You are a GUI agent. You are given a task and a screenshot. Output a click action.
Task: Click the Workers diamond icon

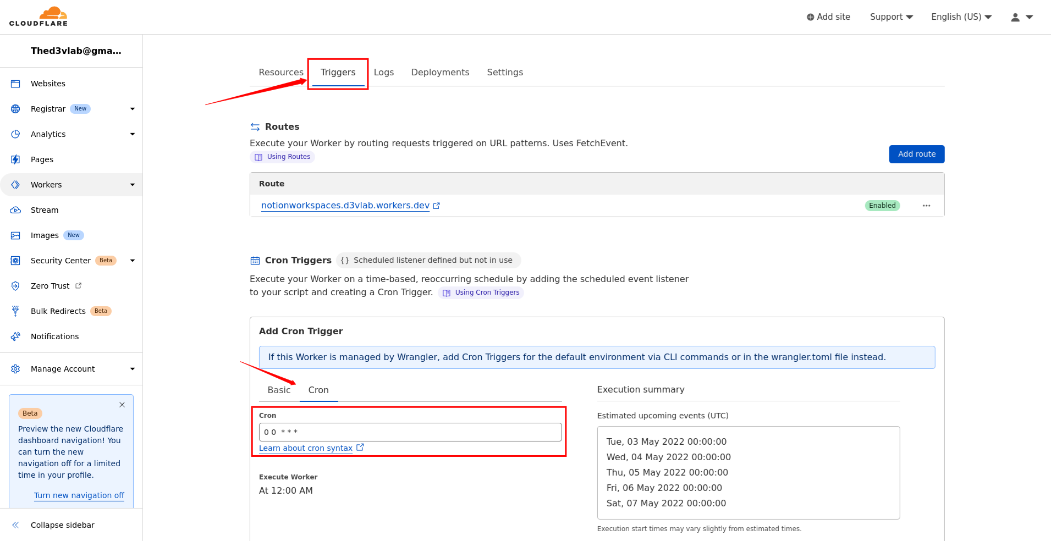pos(15,185)
